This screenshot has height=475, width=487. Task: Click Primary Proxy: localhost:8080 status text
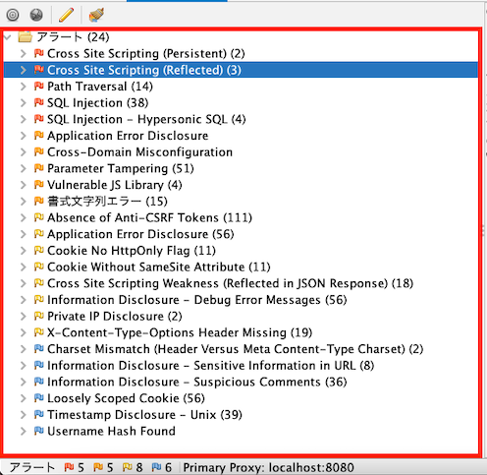[269, 467]
